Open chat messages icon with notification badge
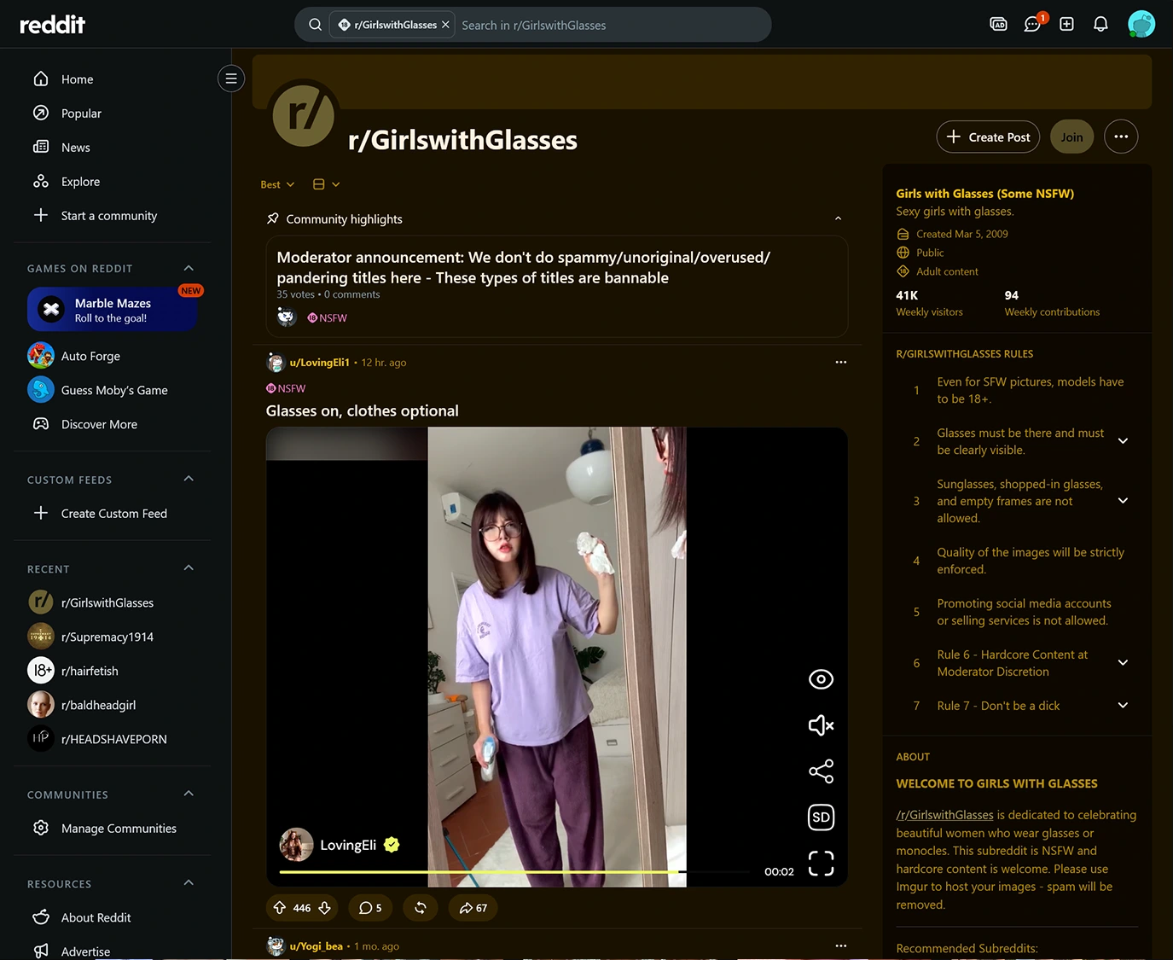The image size is (1173, 960). pos(1033,24)
